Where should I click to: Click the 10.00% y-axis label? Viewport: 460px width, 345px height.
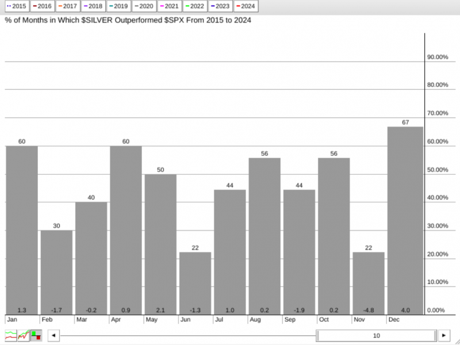pyautogui.click(x=438, y=282)
